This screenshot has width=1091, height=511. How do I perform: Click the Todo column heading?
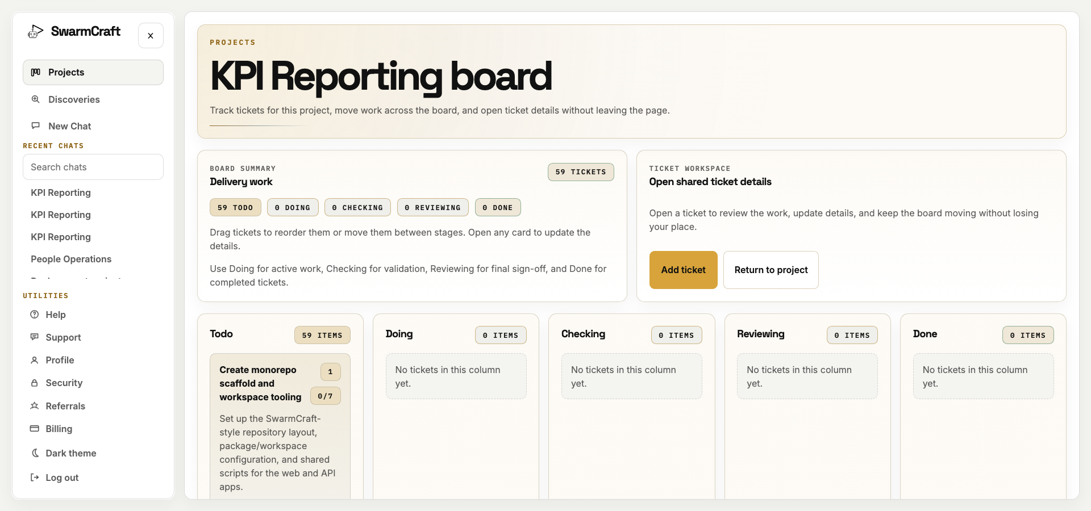pyautogui.click(x=221, y=334)
